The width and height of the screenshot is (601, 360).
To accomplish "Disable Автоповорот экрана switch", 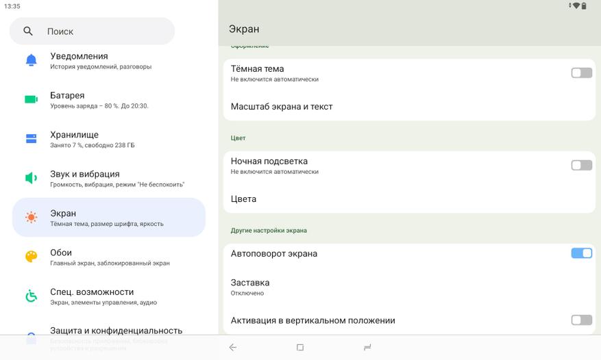I will coord(581,253).
